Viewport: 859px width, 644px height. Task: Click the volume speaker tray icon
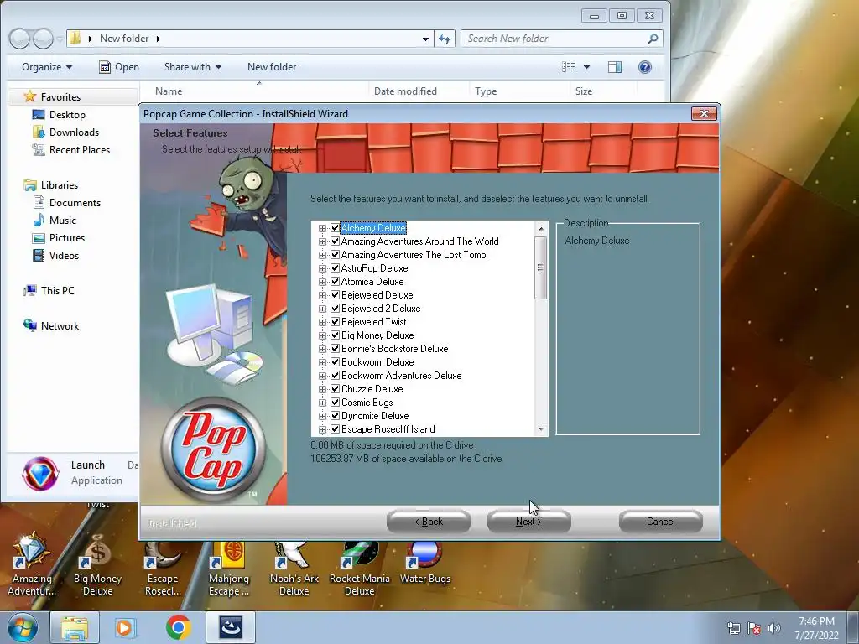[774, 628]
